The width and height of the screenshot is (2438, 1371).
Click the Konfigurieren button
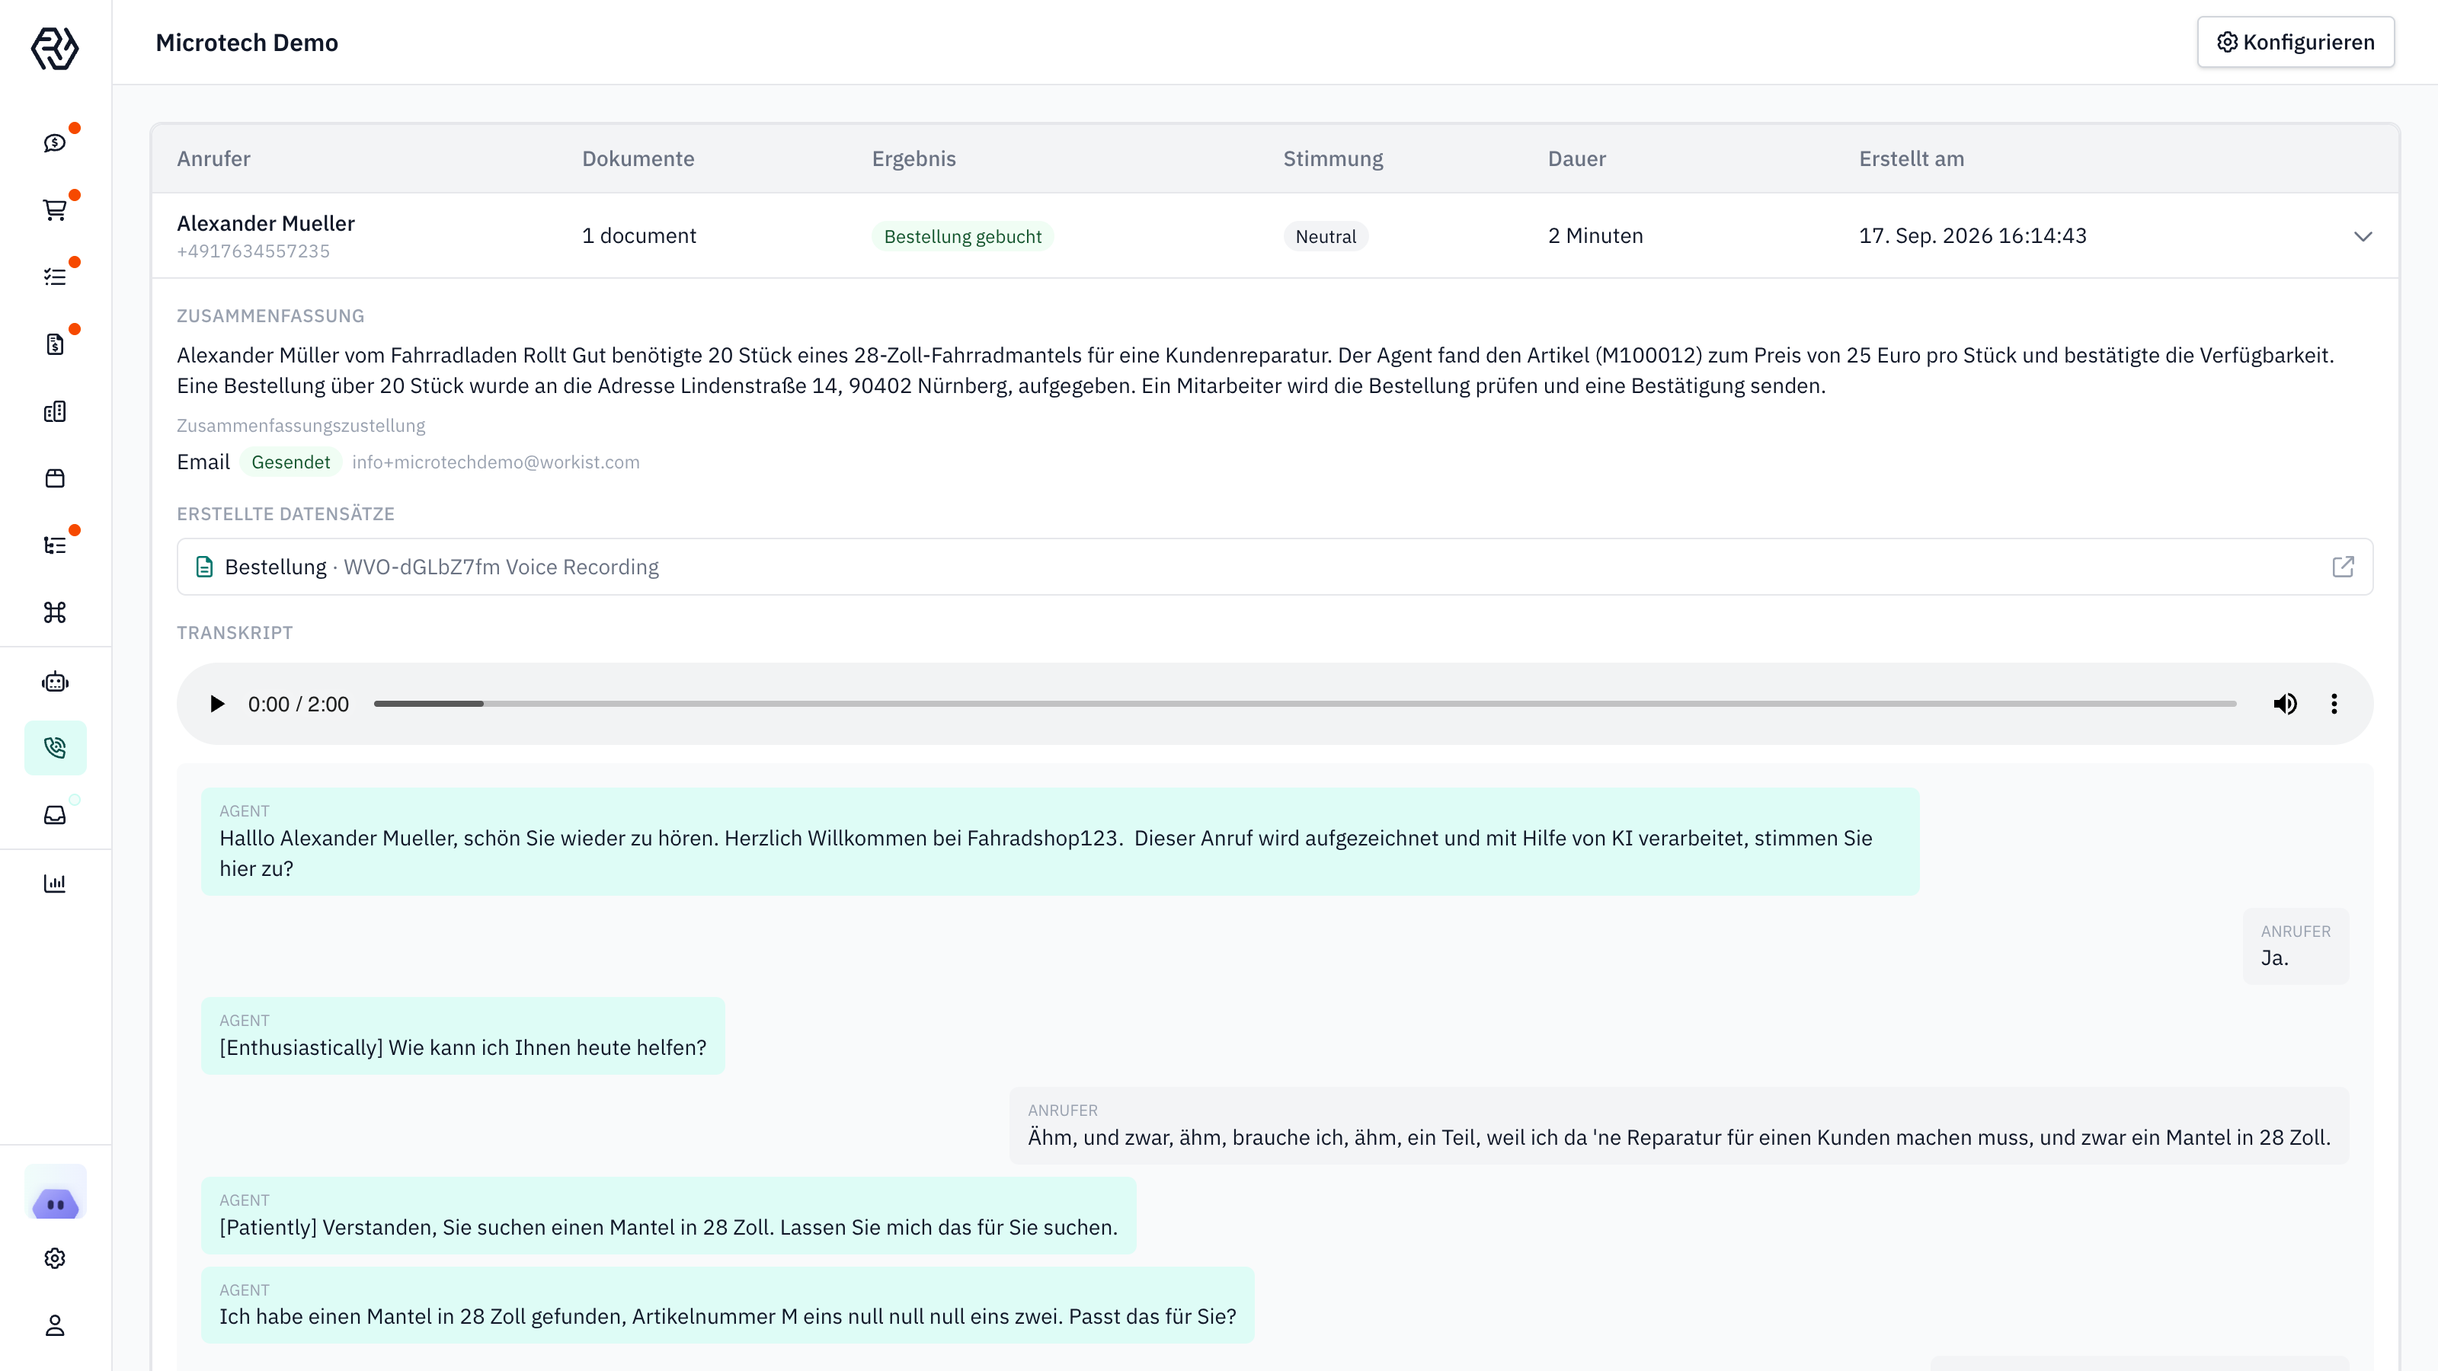(2295, 43)
